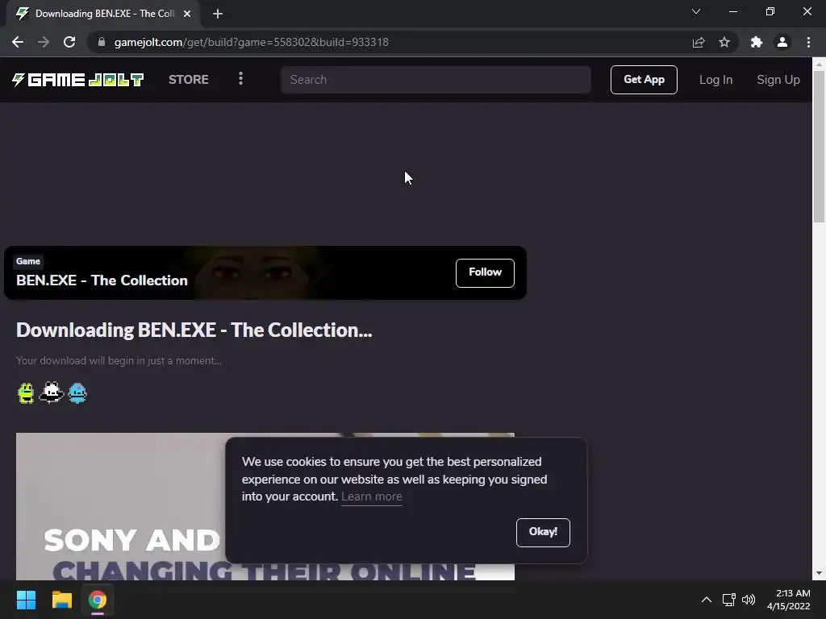View site info via the padlock icon
Image resolution: width=826 pixels, height=619 pixels.
tap(102, 42)
